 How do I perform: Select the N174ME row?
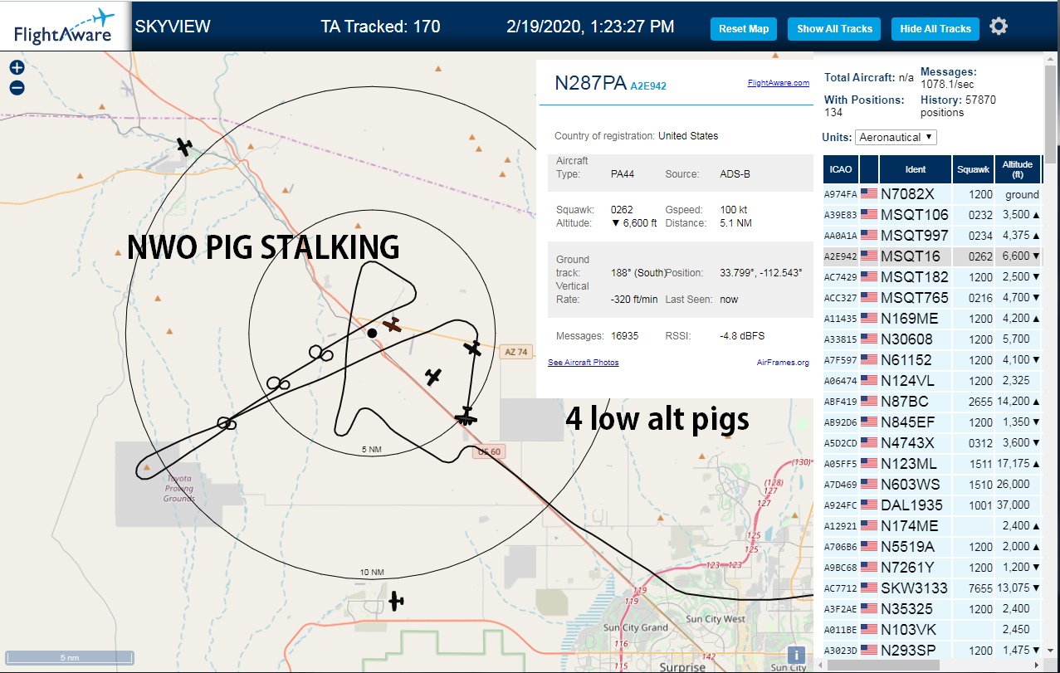931,526
